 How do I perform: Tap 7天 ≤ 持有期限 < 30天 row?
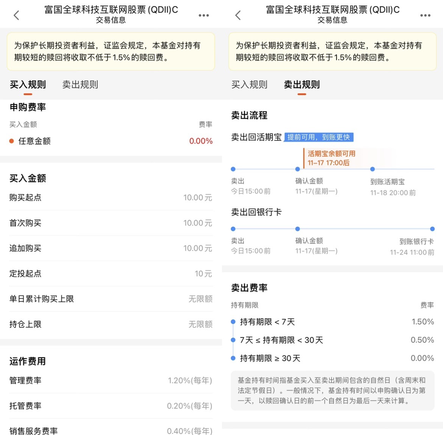pos(332,340)
